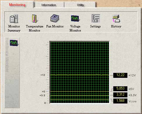The width and height of the screenshot is (142, 114).
Task: Switch to the Monitoring tab
Action: pyautogui.click(x=17, y=5)
